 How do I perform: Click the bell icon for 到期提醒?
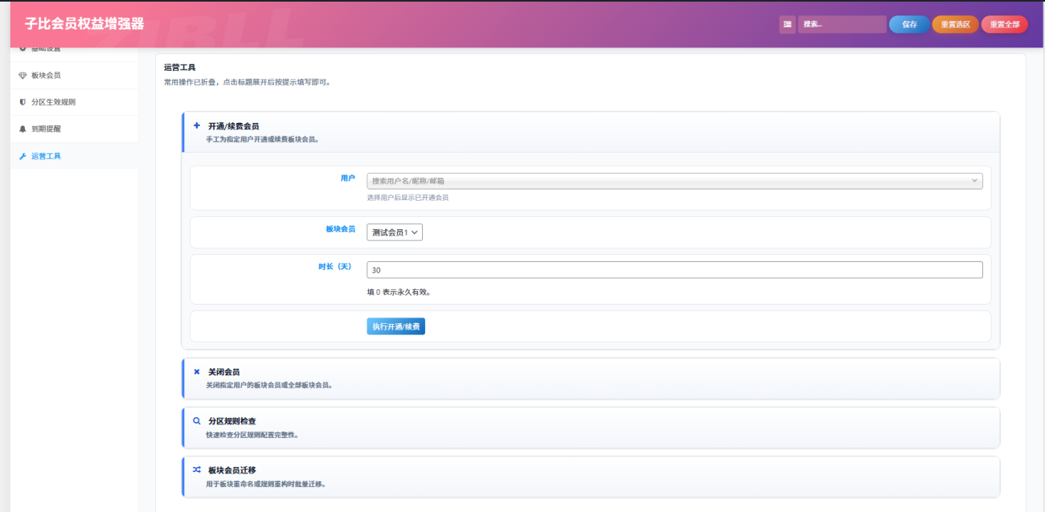click(23, 129)
